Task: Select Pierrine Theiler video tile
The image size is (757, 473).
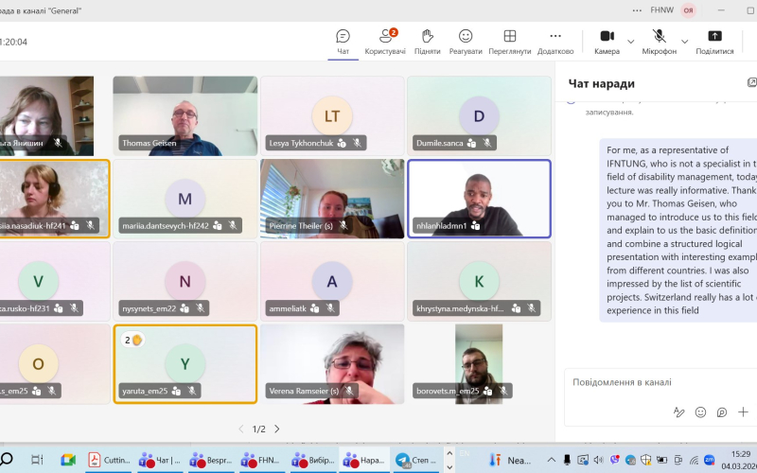Action: pyautogui.click(x=332, y=199)
